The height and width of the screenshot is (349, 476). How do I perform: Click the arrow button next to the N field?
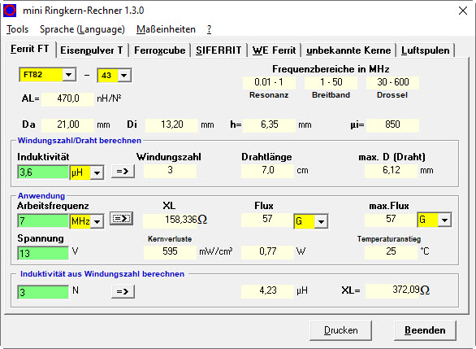click(123, 291)
